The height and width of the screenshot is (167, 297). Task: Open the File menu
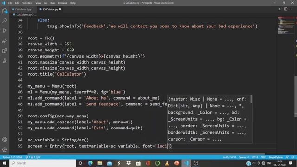coord(10,3)
